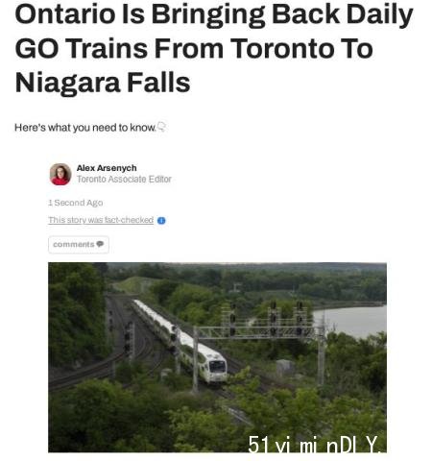
Task: Click the subtitle 'Here's what you need to know'
Action: [x=85, y=128]
